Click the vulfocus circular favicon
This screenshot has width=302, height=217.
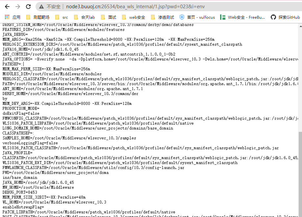click(x=182, y=17)
